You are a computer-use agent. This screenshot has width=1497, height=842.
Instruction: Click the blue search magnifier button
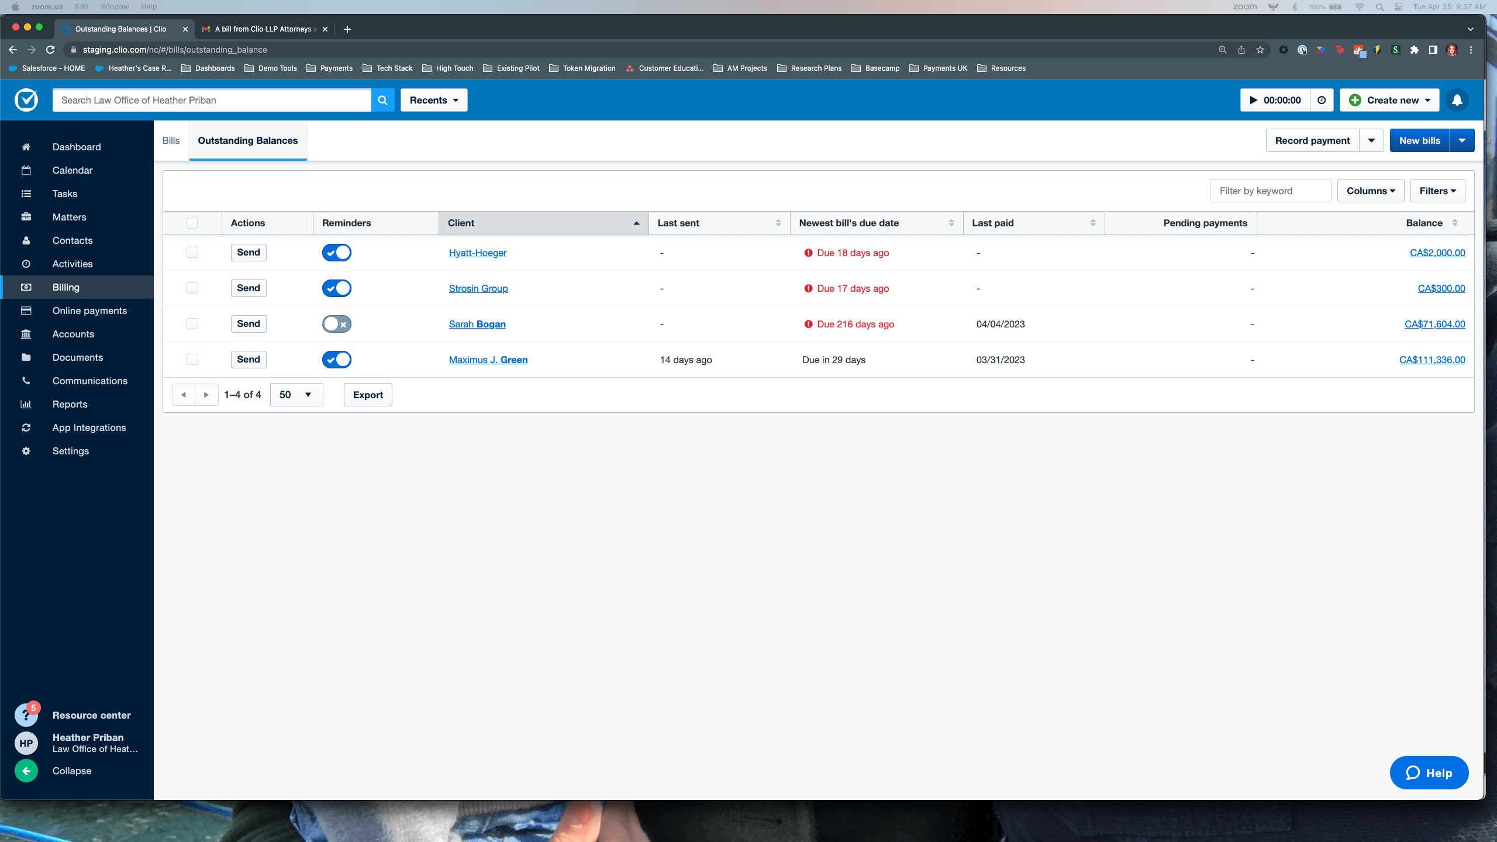click(382, 100)
